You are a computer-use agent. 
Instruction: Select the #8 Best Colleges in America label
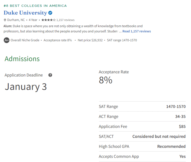click(x=35, y=6)
